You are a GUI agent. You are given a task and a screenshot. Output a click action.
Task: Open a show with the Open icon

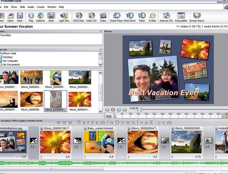(11, 17)
